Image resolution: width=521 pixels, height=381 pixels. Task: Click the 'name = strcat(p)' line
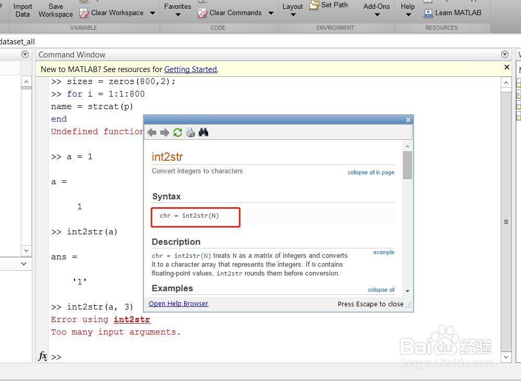tap(92, 106)
